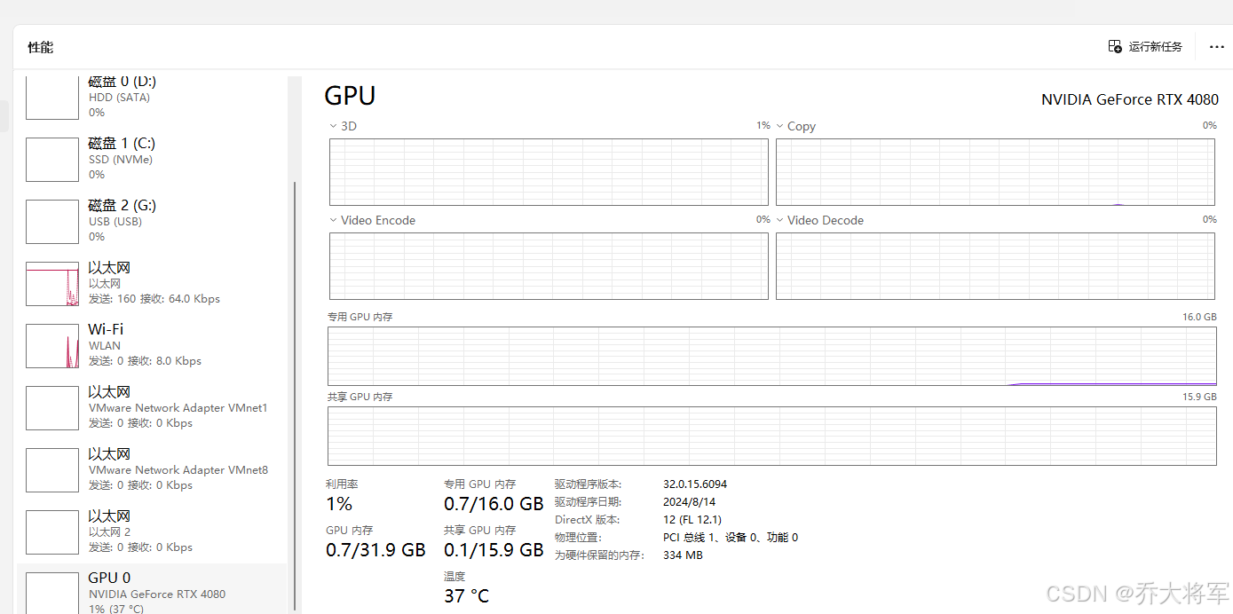Click the 专用 GPU 内存 graph
The height and width of the screenshot is (614, 1233).
(x=772, y=356)
